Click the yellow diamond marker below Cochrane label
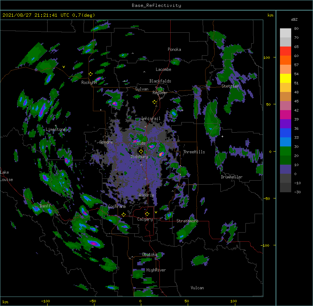This screenshot has height=306, width=313. pyautogui.click(x=123, y=214)
